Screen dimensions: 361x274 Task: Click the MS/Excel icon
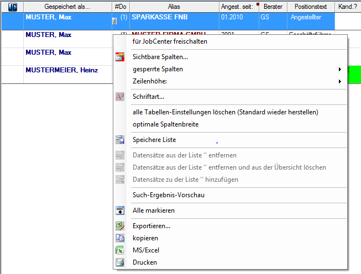tap(120, 250)
